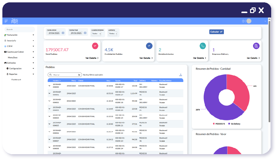Sort table by Número # column header
The height and width of the screenshot is (161, 278).
coord(57,80)
